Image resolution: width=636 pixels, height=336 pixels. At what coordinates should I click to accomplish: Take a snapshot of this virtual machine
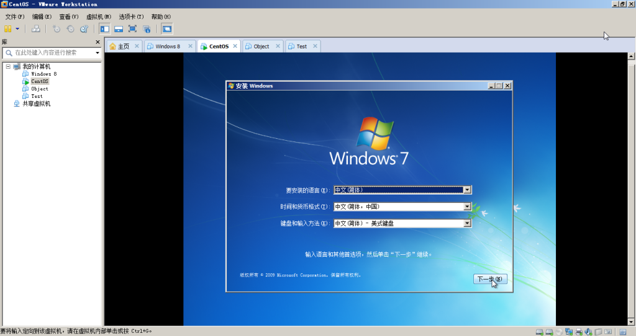[57, 29]
